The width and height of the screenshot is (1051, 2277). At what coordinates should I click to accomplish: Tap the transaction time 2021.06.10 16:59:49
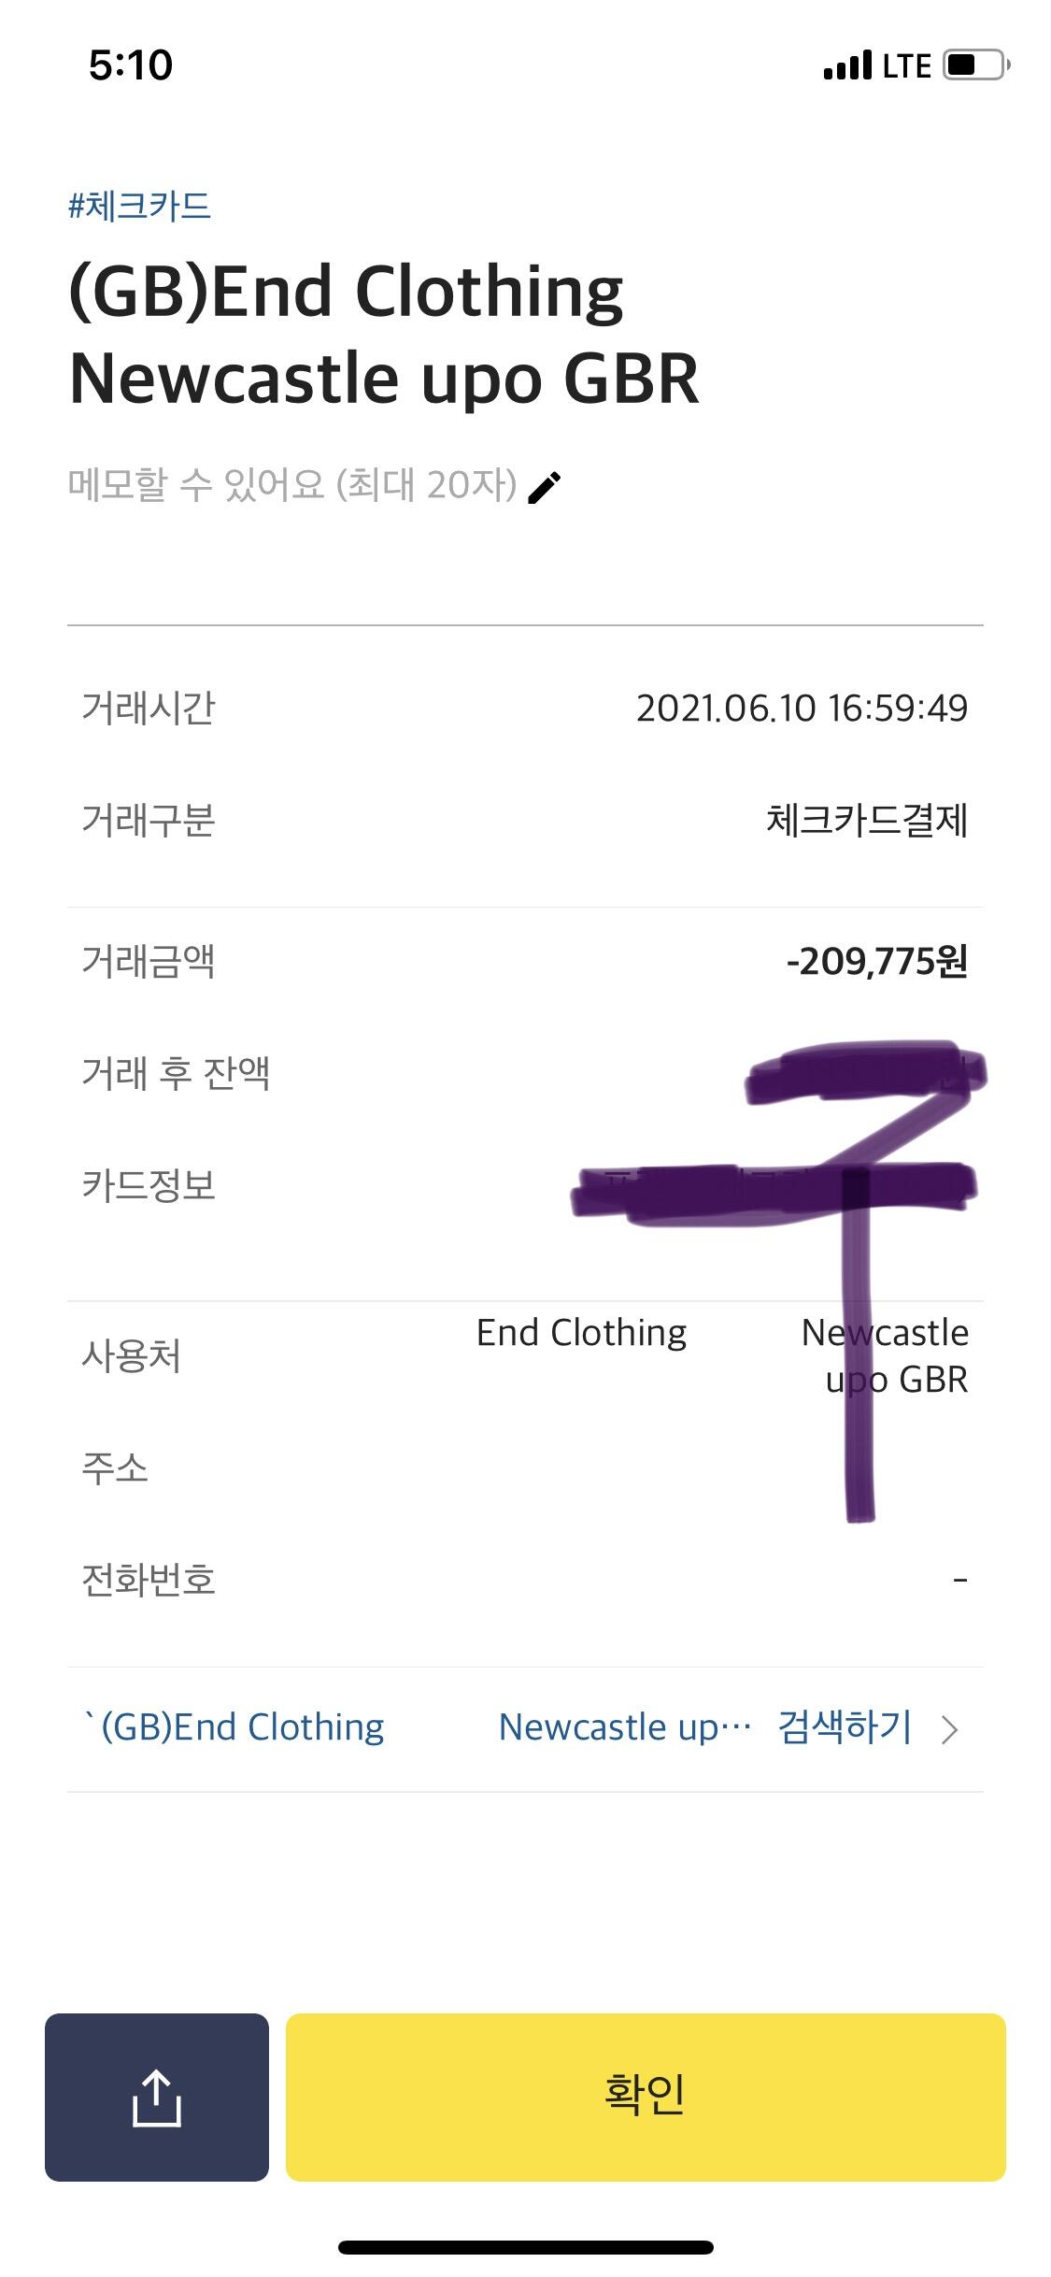coord(802,709)
